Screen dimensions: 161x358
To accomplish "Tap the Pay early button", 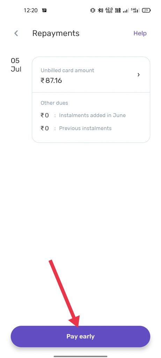I will tap(80, 336).
